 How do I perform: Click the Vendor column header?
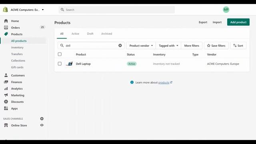tap(212, 54)
